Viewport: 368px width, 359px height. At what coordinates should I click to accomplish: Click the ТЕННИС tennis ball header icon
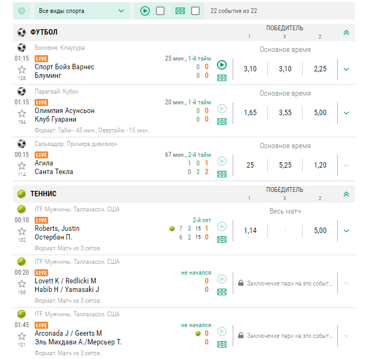coord(22,194)
